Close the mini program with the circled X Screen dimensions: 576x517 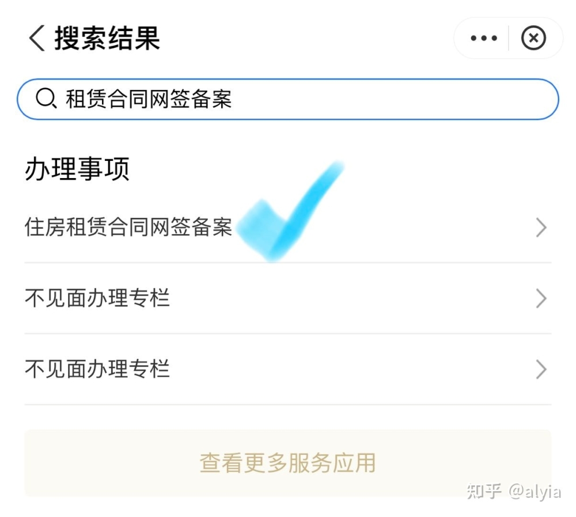coord(533,38)
